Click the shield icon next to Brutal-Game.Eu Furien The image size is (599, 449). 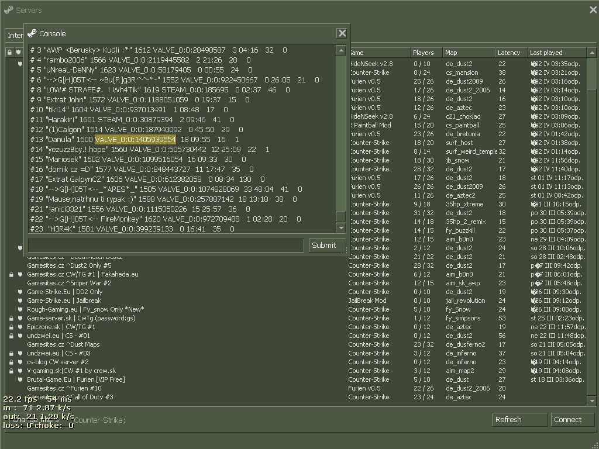tap(19, 379)
